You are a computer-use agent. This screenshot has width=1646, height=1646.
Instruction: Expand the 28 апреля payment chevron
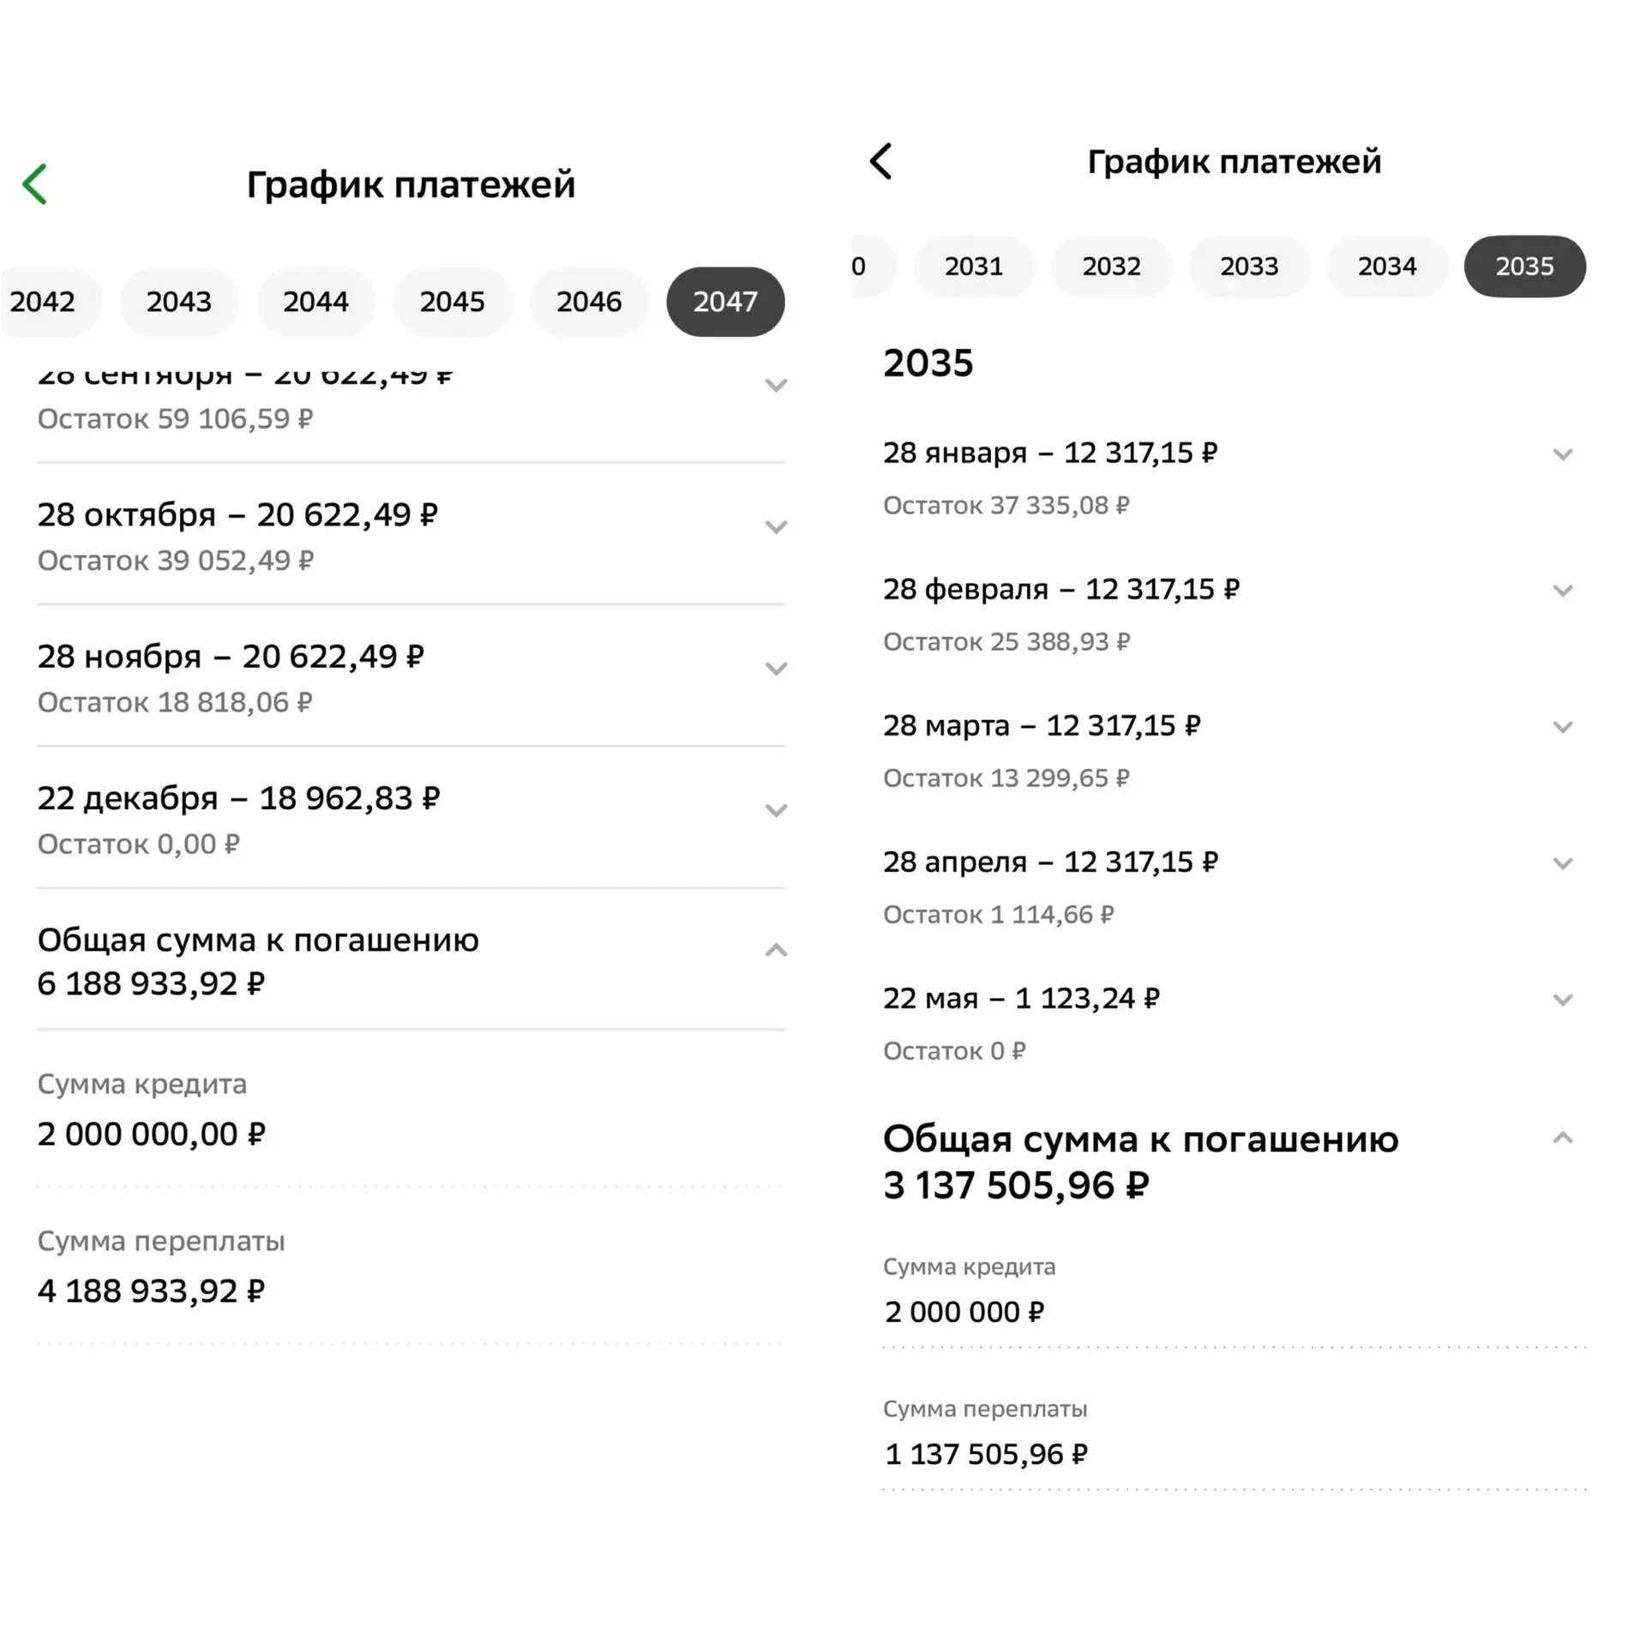coord(1563,863)
